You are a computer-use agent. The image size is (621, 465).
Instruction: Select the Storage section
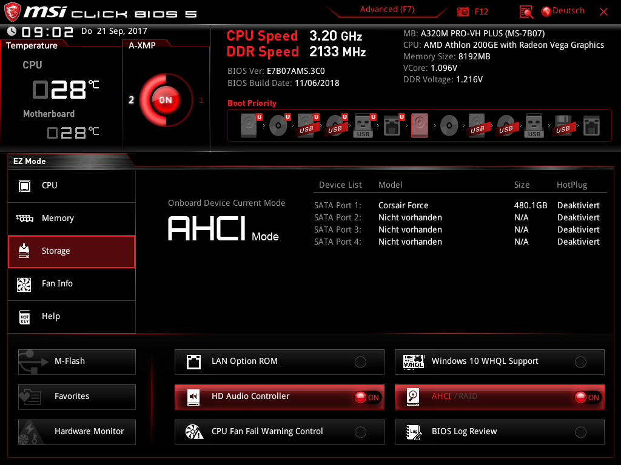pyautogui.click(x=72, y=251)
